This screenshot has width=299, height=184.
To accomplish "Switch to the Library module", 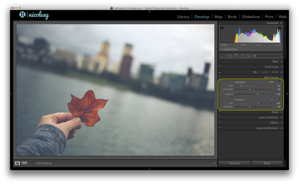I will coord(183,17).
